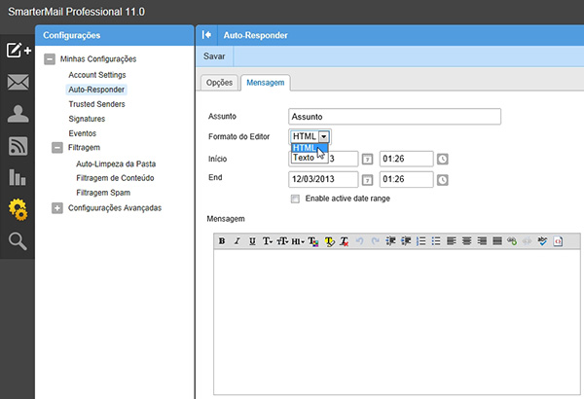Screen dimensions: 584x399
Task: Click the Configurações panel header
Action: click(115, 35)
